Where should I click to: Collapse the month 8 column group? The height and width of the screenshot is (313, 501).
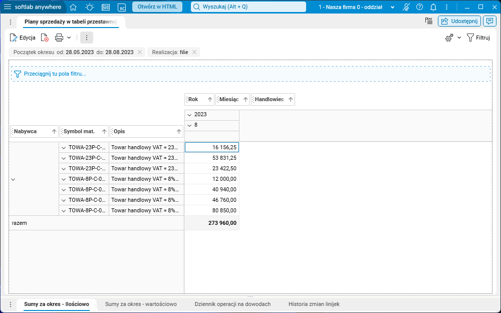click(x=189, y=125)
